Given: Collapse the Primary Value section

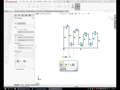Looking at the screenshot, I should point(33,43).
